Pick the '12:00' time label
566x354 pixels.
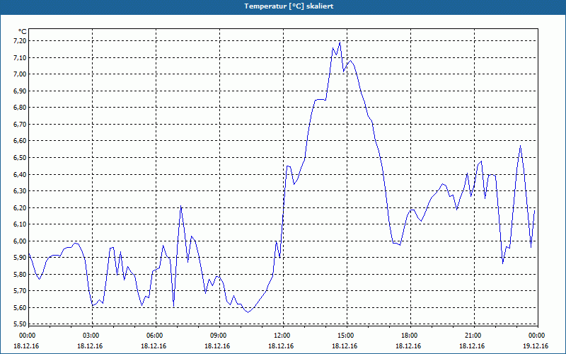click(x=282, y=336)
